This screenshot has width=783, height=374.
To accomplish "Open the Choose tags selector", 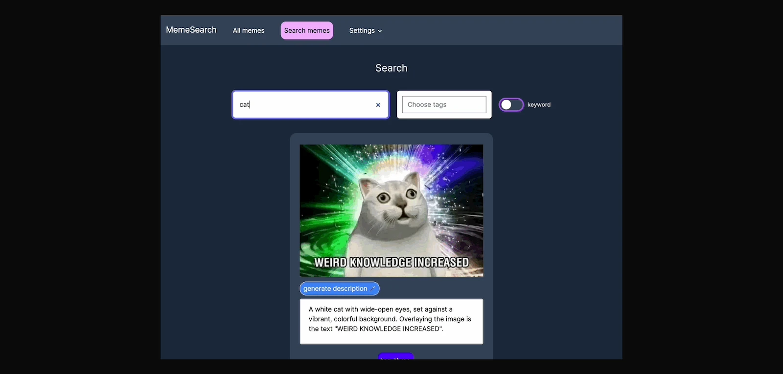I will coord(444,104).
